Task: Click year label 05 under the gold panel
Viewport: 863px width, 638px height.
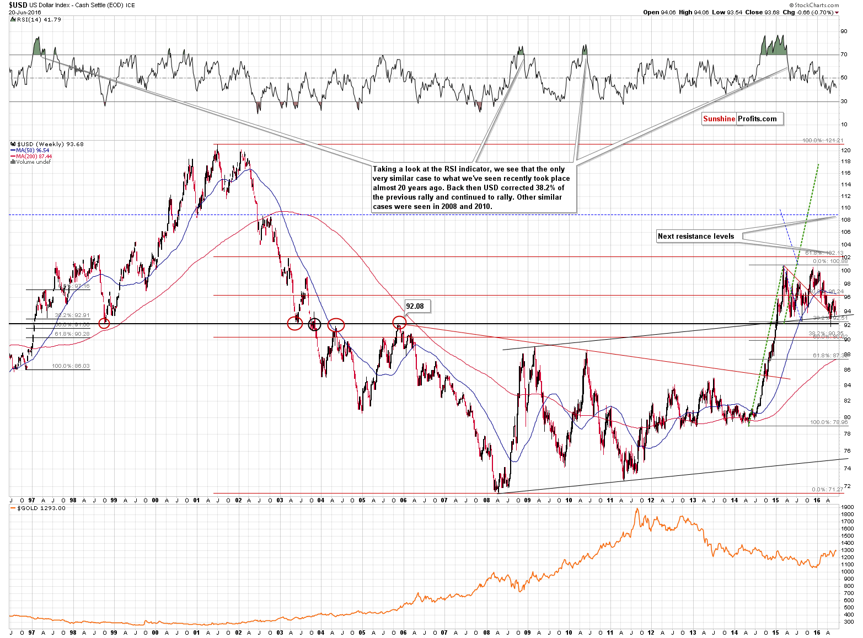Action: (362, 632)
